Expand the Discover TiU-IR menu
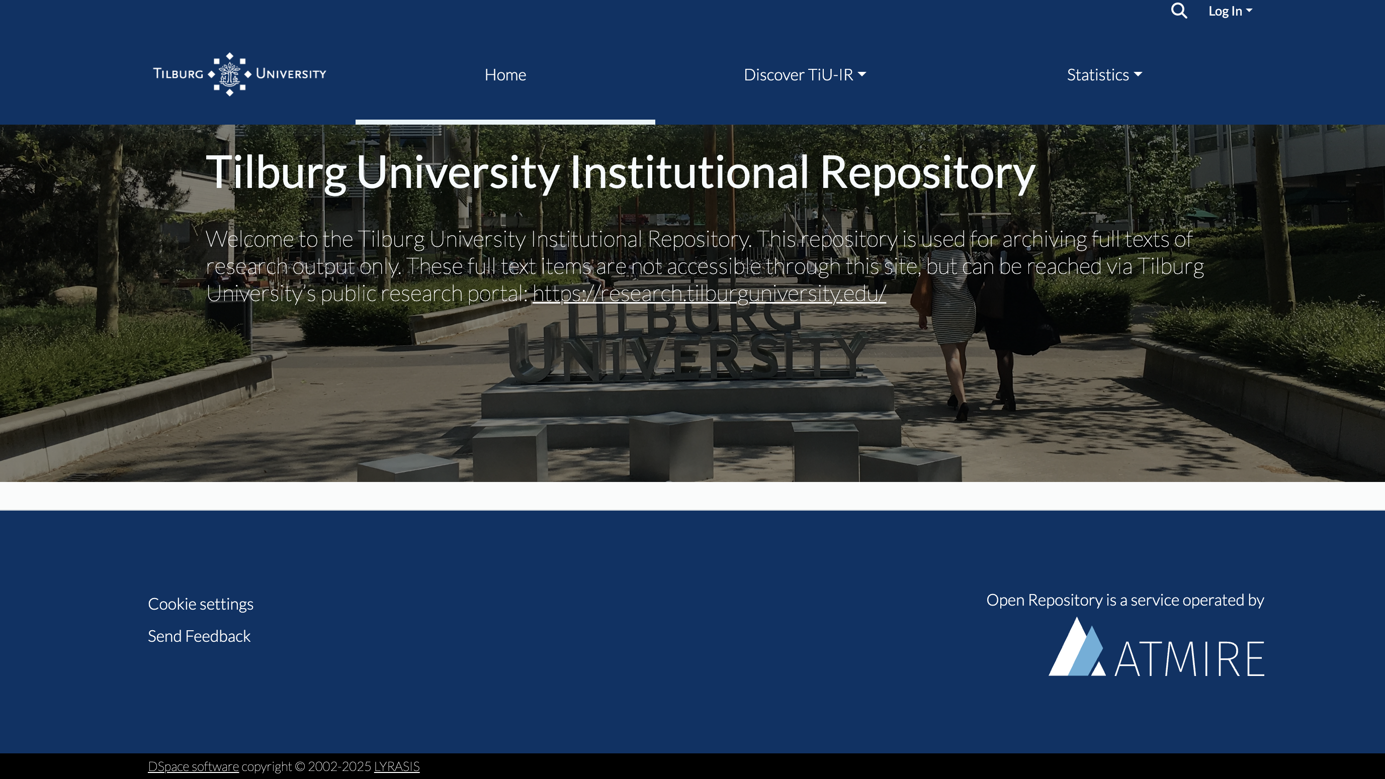1385x779 pixels. click(x=804, y=75)
